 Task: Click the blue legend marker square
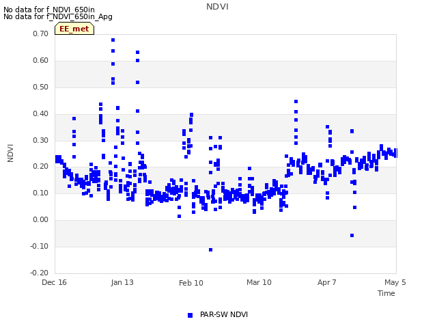point(190,315)
